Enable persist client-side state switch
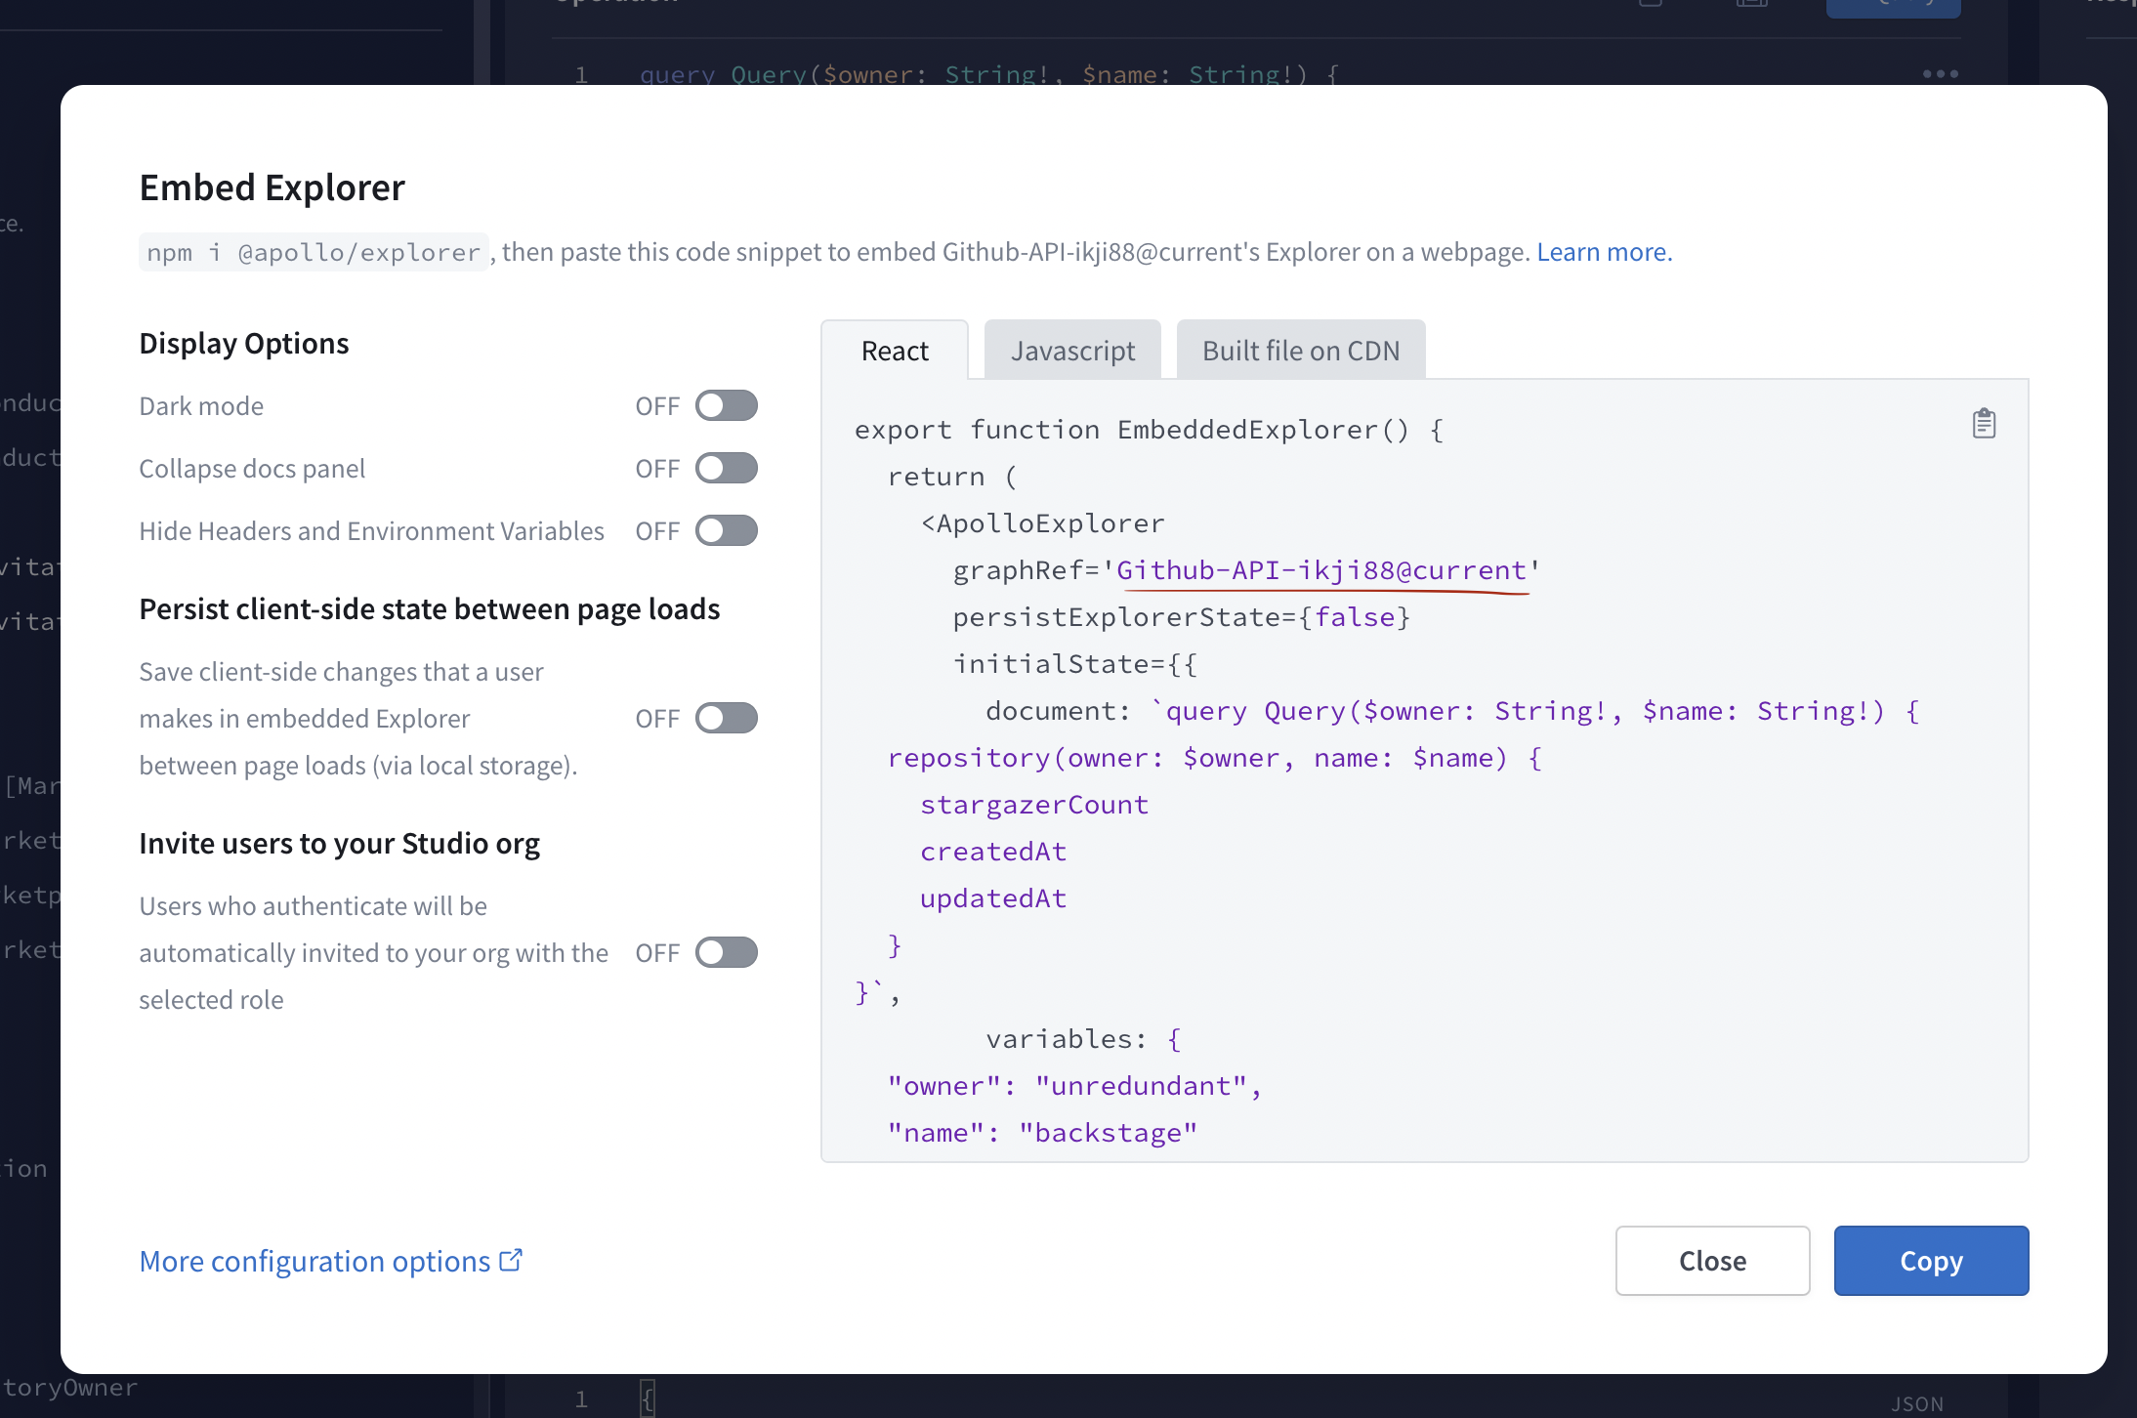This screenshot has height=1418, width=2137. 727,718
